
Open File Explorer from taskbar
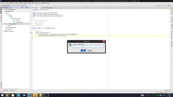click(x=13, y=95)
